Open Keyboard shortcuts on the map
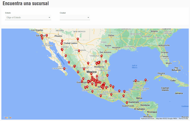This screenshot has width=190, height=121. coord(147,118)
